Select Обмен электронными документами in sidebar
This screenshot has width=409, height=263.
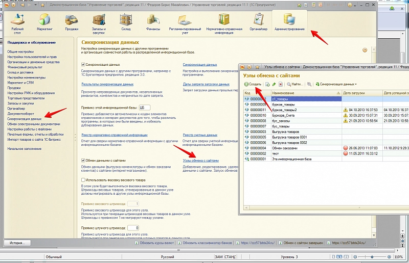(x=33, y=124)
